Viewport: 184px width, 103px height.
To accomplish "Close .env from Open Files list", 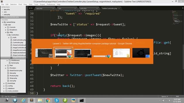I will point(3,12).
